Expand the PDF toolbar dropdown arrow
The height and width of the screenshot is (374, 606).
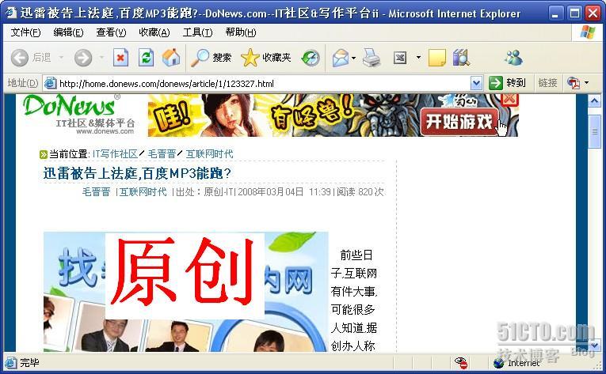point(587,82)
